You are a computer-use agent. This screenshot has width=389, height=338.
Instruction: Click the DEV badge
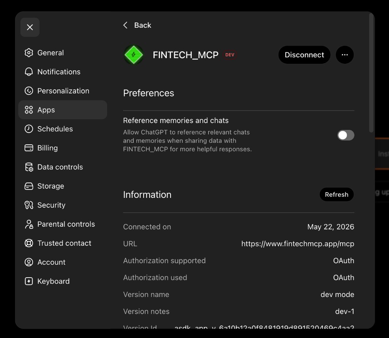(230, 55)
